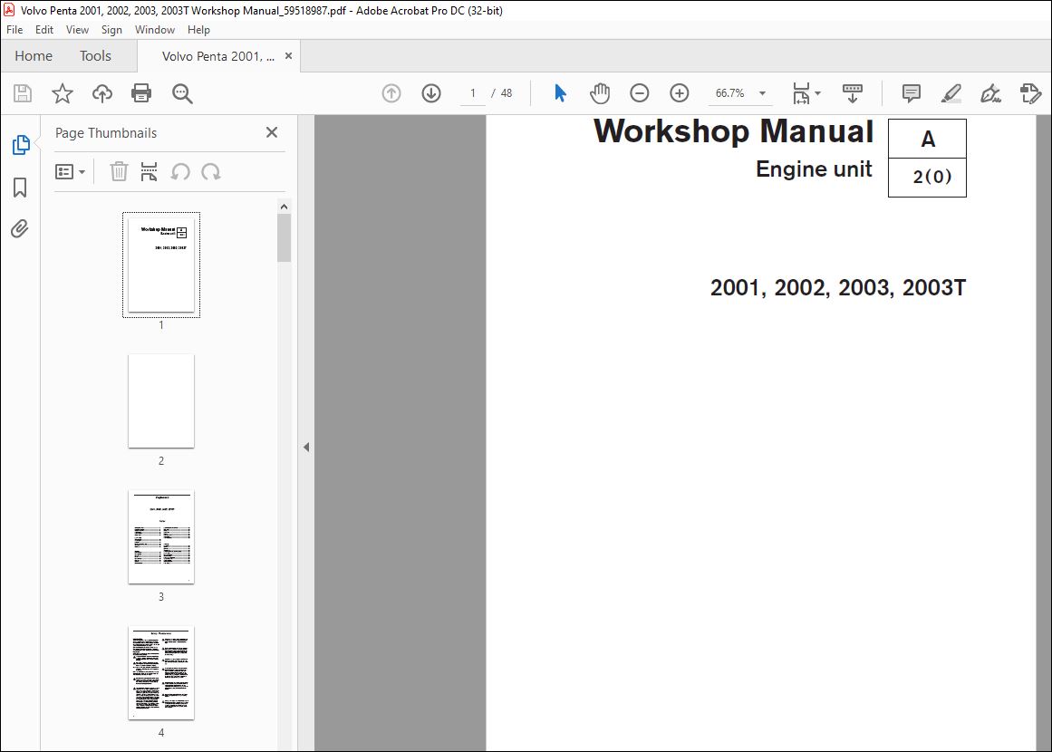1052x752 pixels.
Task: Click the 66.7% zoom value field
Action: click(x=730, y=93)
